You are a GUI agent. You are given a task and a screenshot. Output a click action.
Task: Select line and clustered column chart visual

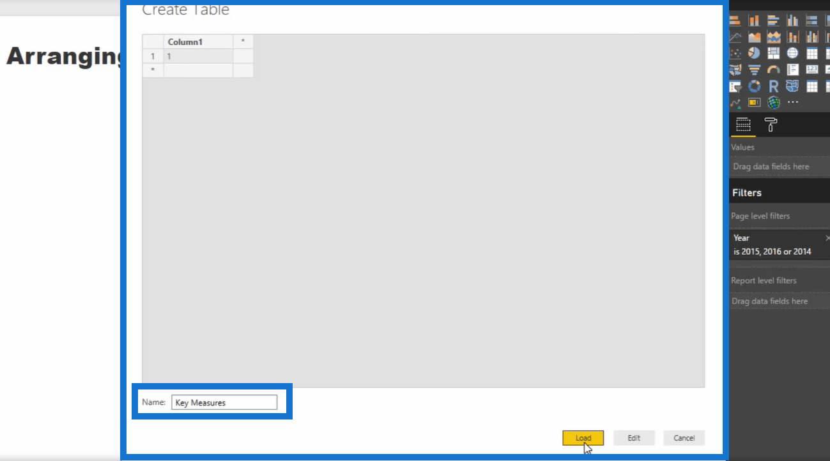pyautogui.click(x=812, y=36)
